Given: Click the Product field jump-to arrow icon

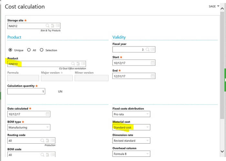Looking at the screenshot, I should coord(78,64).
